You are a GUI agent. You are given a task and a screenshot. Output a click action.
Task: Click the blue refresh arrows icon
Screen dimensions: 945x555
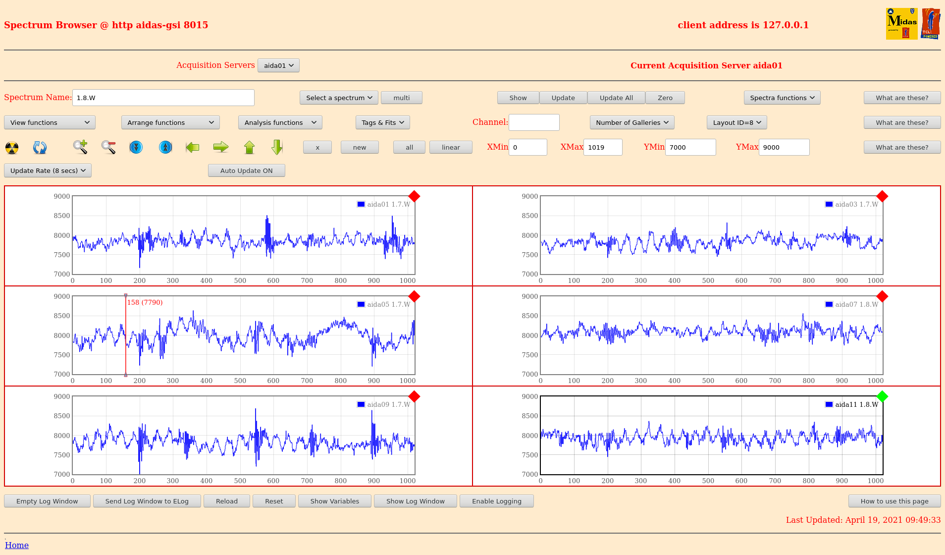[40, 148]
